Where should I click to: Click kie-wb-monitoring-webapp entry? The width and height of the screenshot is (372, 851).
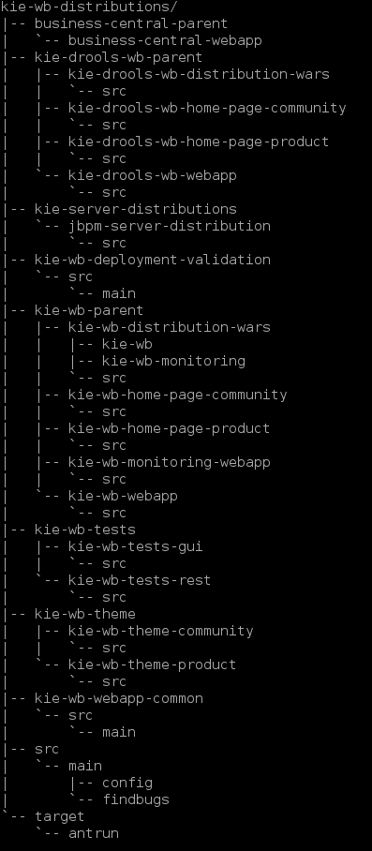tap(170, 462)
